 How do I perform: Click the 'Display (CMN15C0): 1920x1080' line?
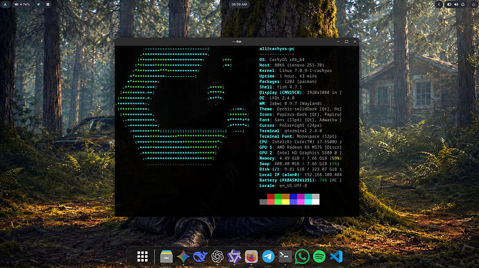tap(301, 93)
